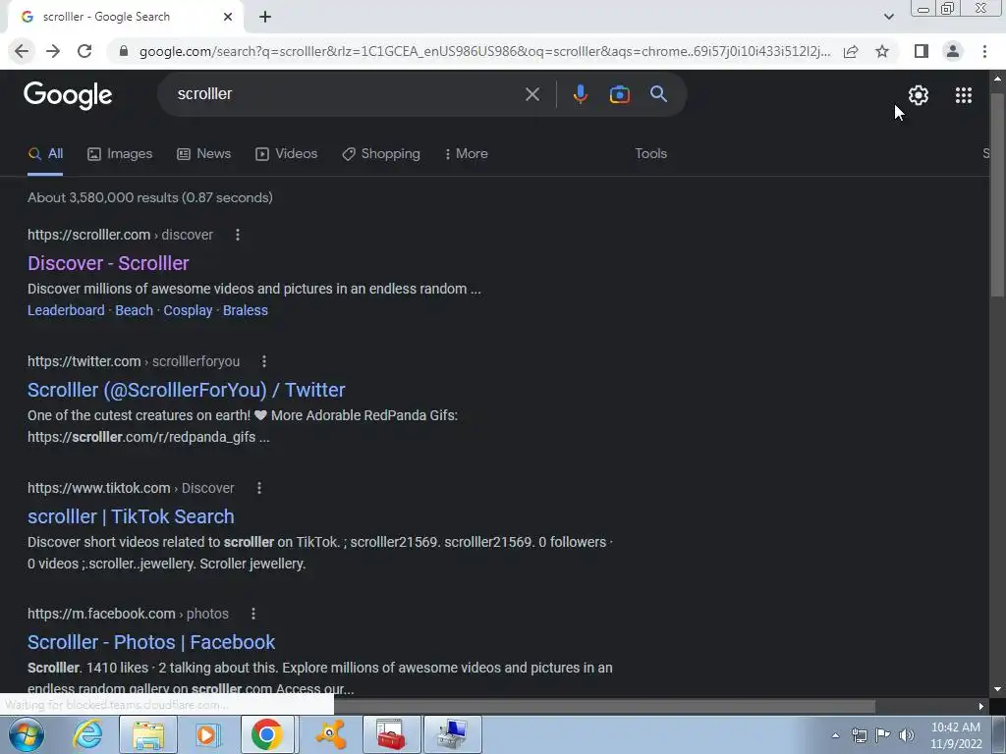
Task: Open the network tray icon
Action: [859, 735]
